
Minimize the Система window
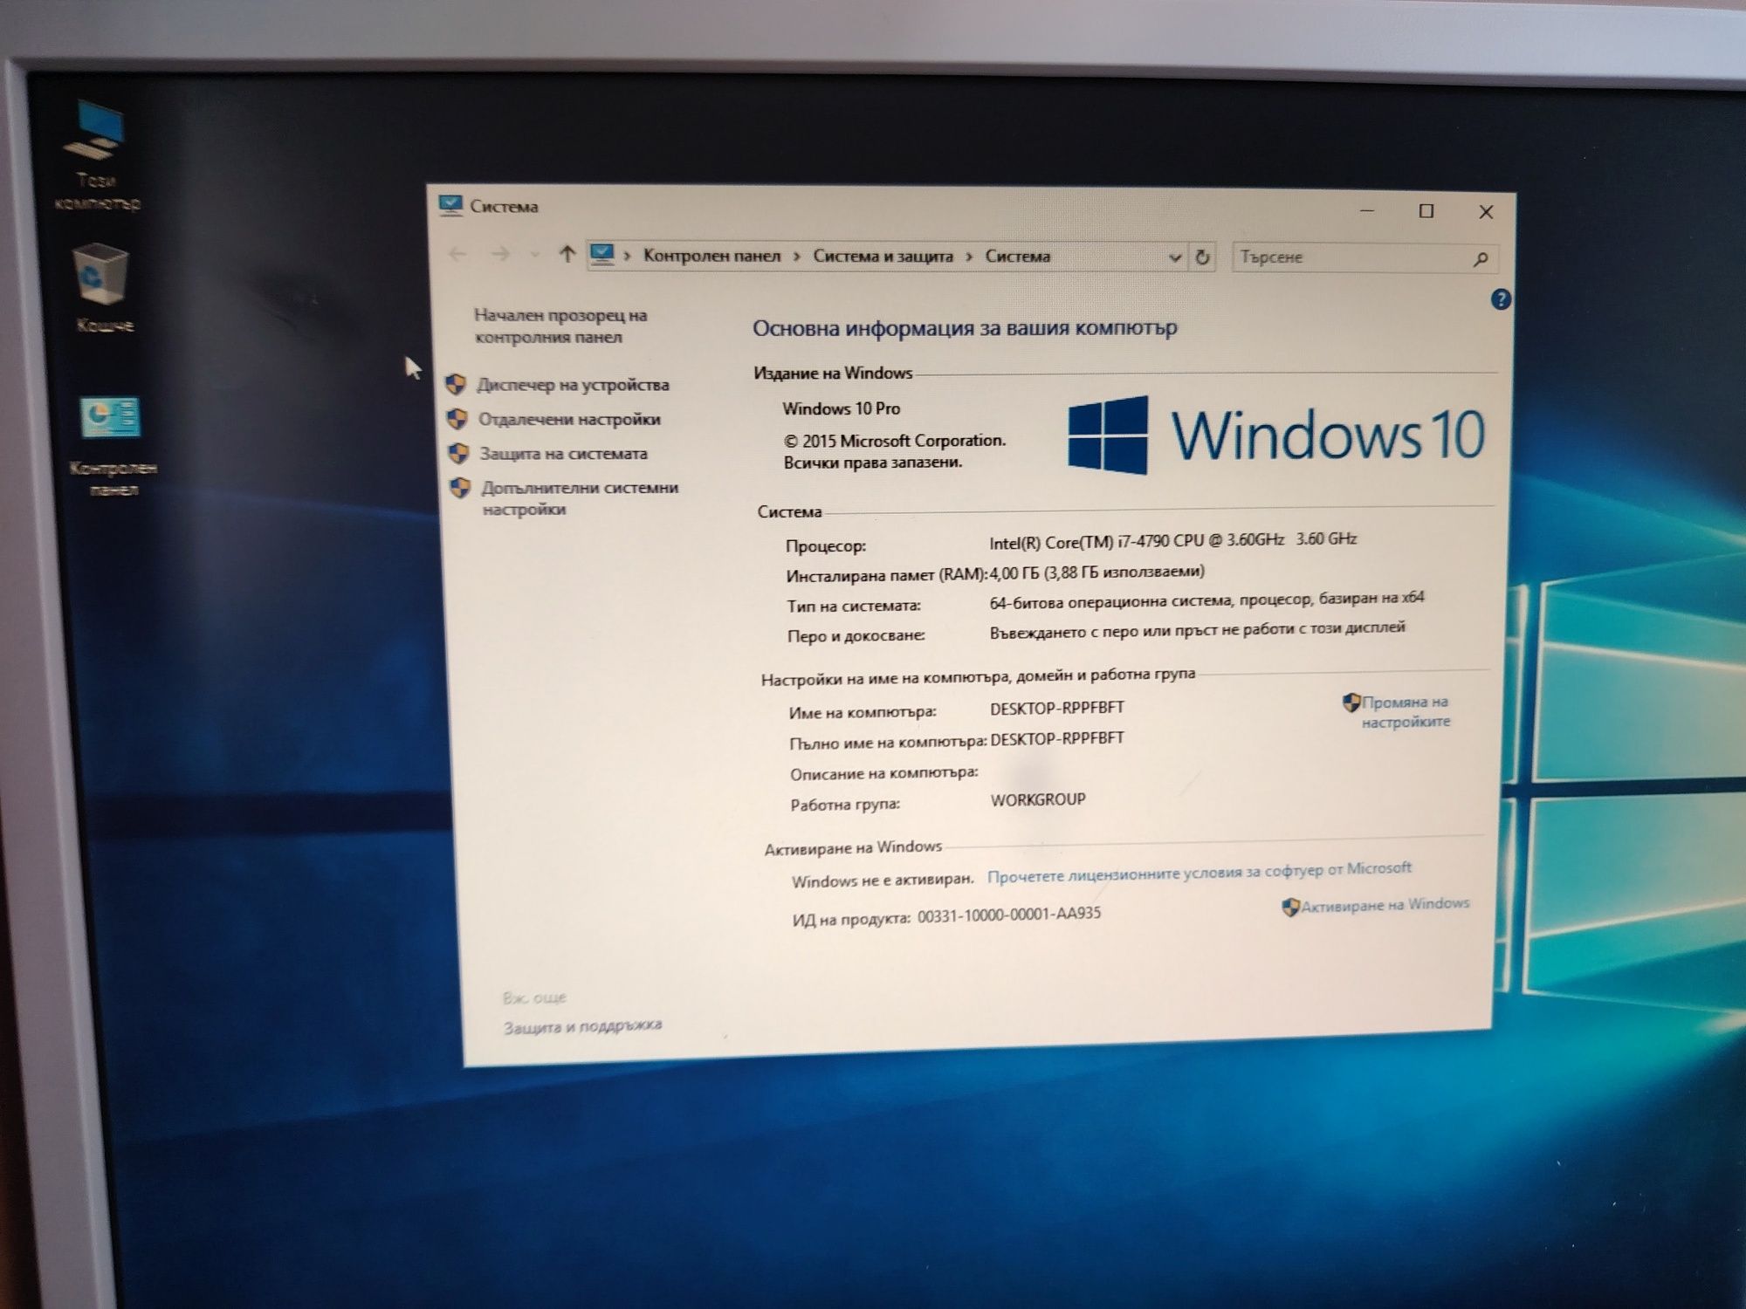pos(1367,211)
